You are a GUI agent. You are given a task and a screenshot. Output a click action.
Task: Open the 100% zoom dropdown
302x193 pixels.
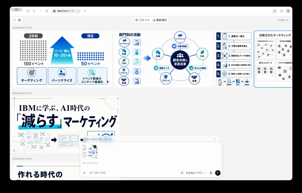tap(283, 20)
